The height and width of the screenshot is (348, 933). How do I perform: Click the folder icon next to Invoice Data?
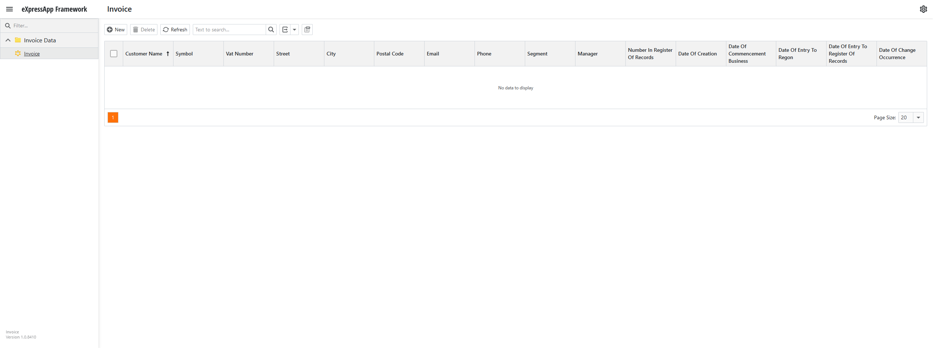pyautogui.click(x=18, y=40)
